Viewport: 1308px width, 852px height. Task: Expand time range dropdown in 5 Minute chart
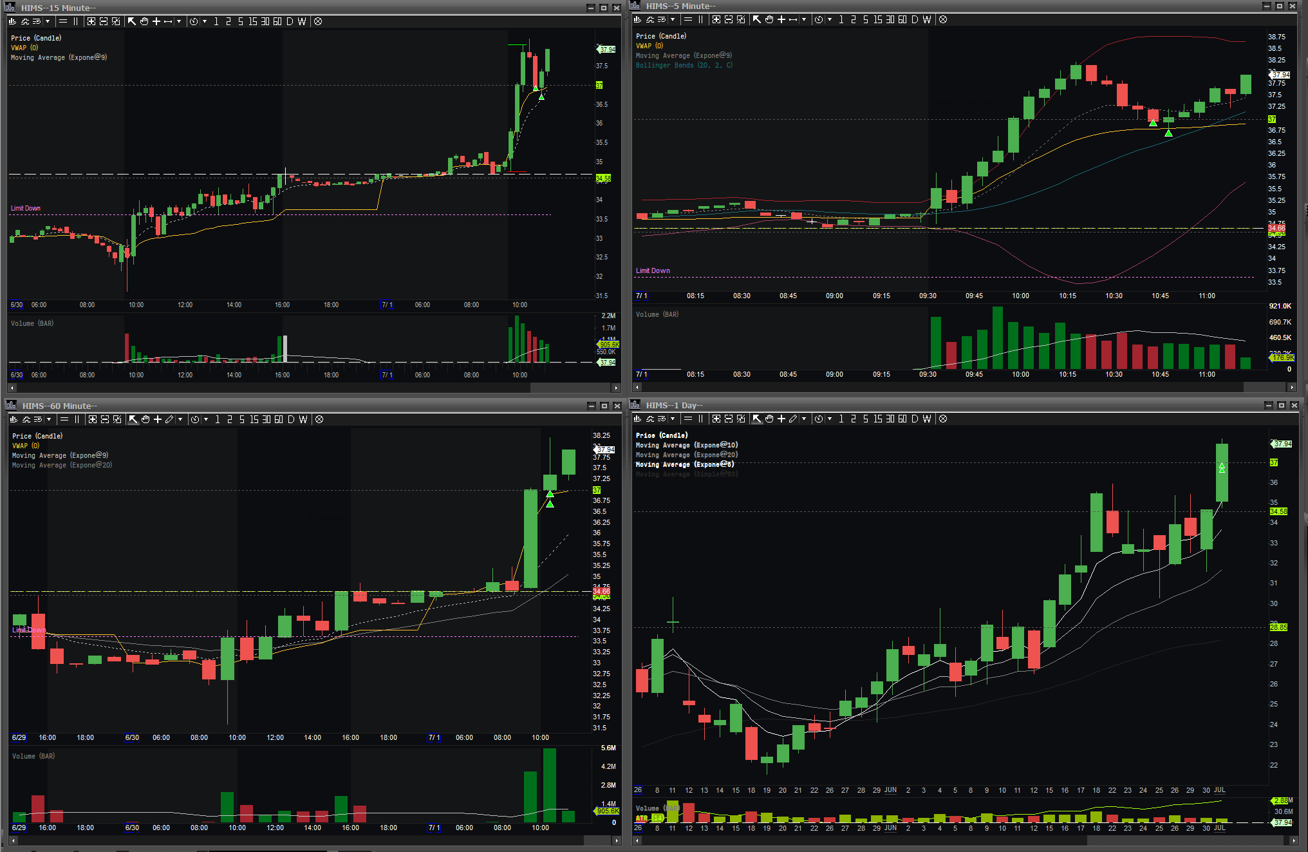(830, 19)
